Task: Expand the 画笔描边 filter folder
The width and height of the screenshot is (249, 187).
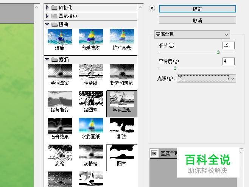Action: [47, 16]
